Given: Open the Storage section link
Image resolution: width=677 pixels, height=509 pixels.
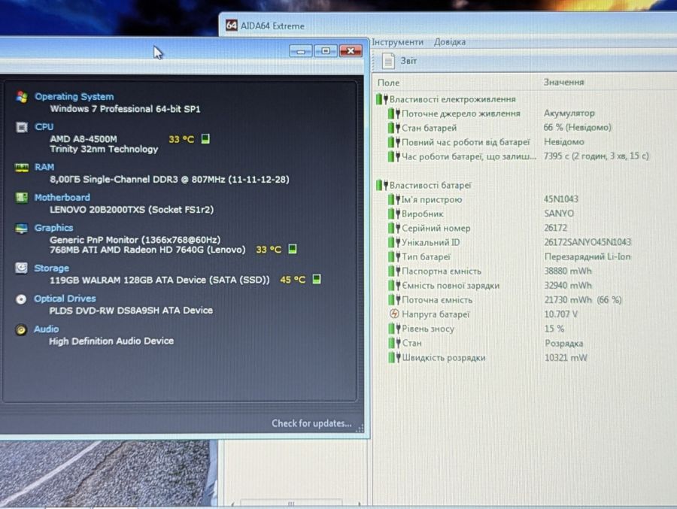Looking at the screenshot, I should [51, 268].
